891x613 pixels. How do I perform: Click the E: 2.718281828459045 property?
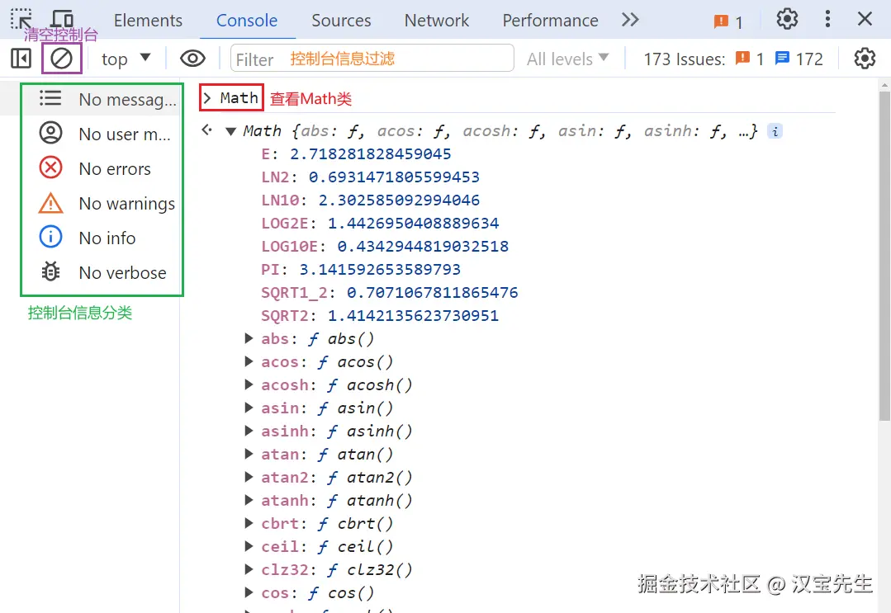tap(356, 153)
